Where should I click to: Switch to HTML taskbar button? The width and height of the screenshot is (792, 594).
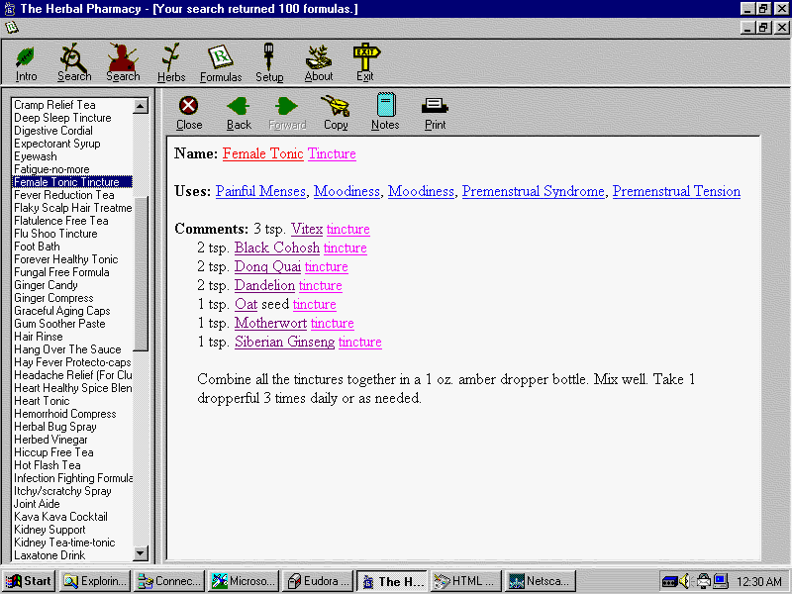[x=466, y=581]
